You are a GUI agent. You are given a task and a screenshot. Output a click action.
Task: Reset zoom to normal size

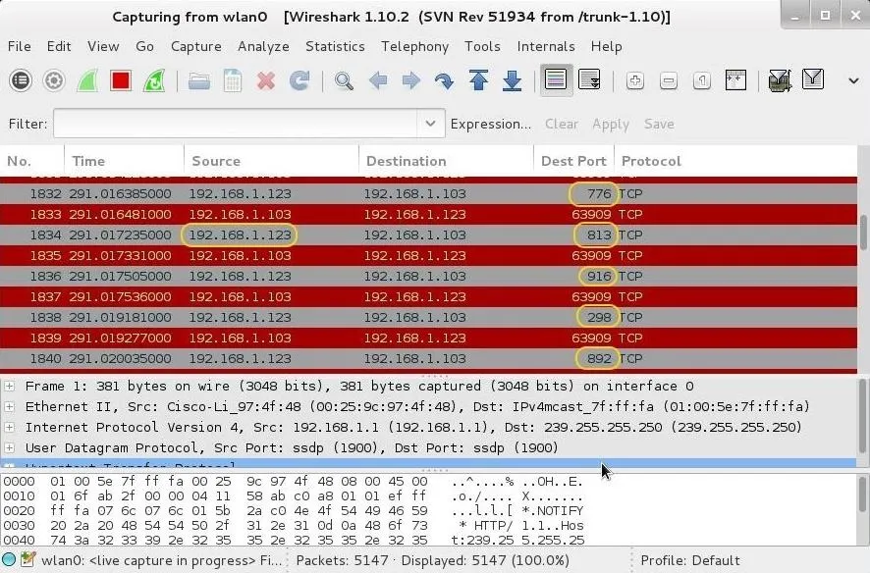tap(702, 80)
